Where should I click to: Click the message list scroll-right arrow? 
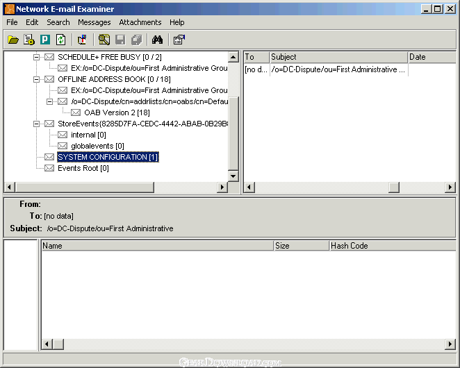point(450,187)
